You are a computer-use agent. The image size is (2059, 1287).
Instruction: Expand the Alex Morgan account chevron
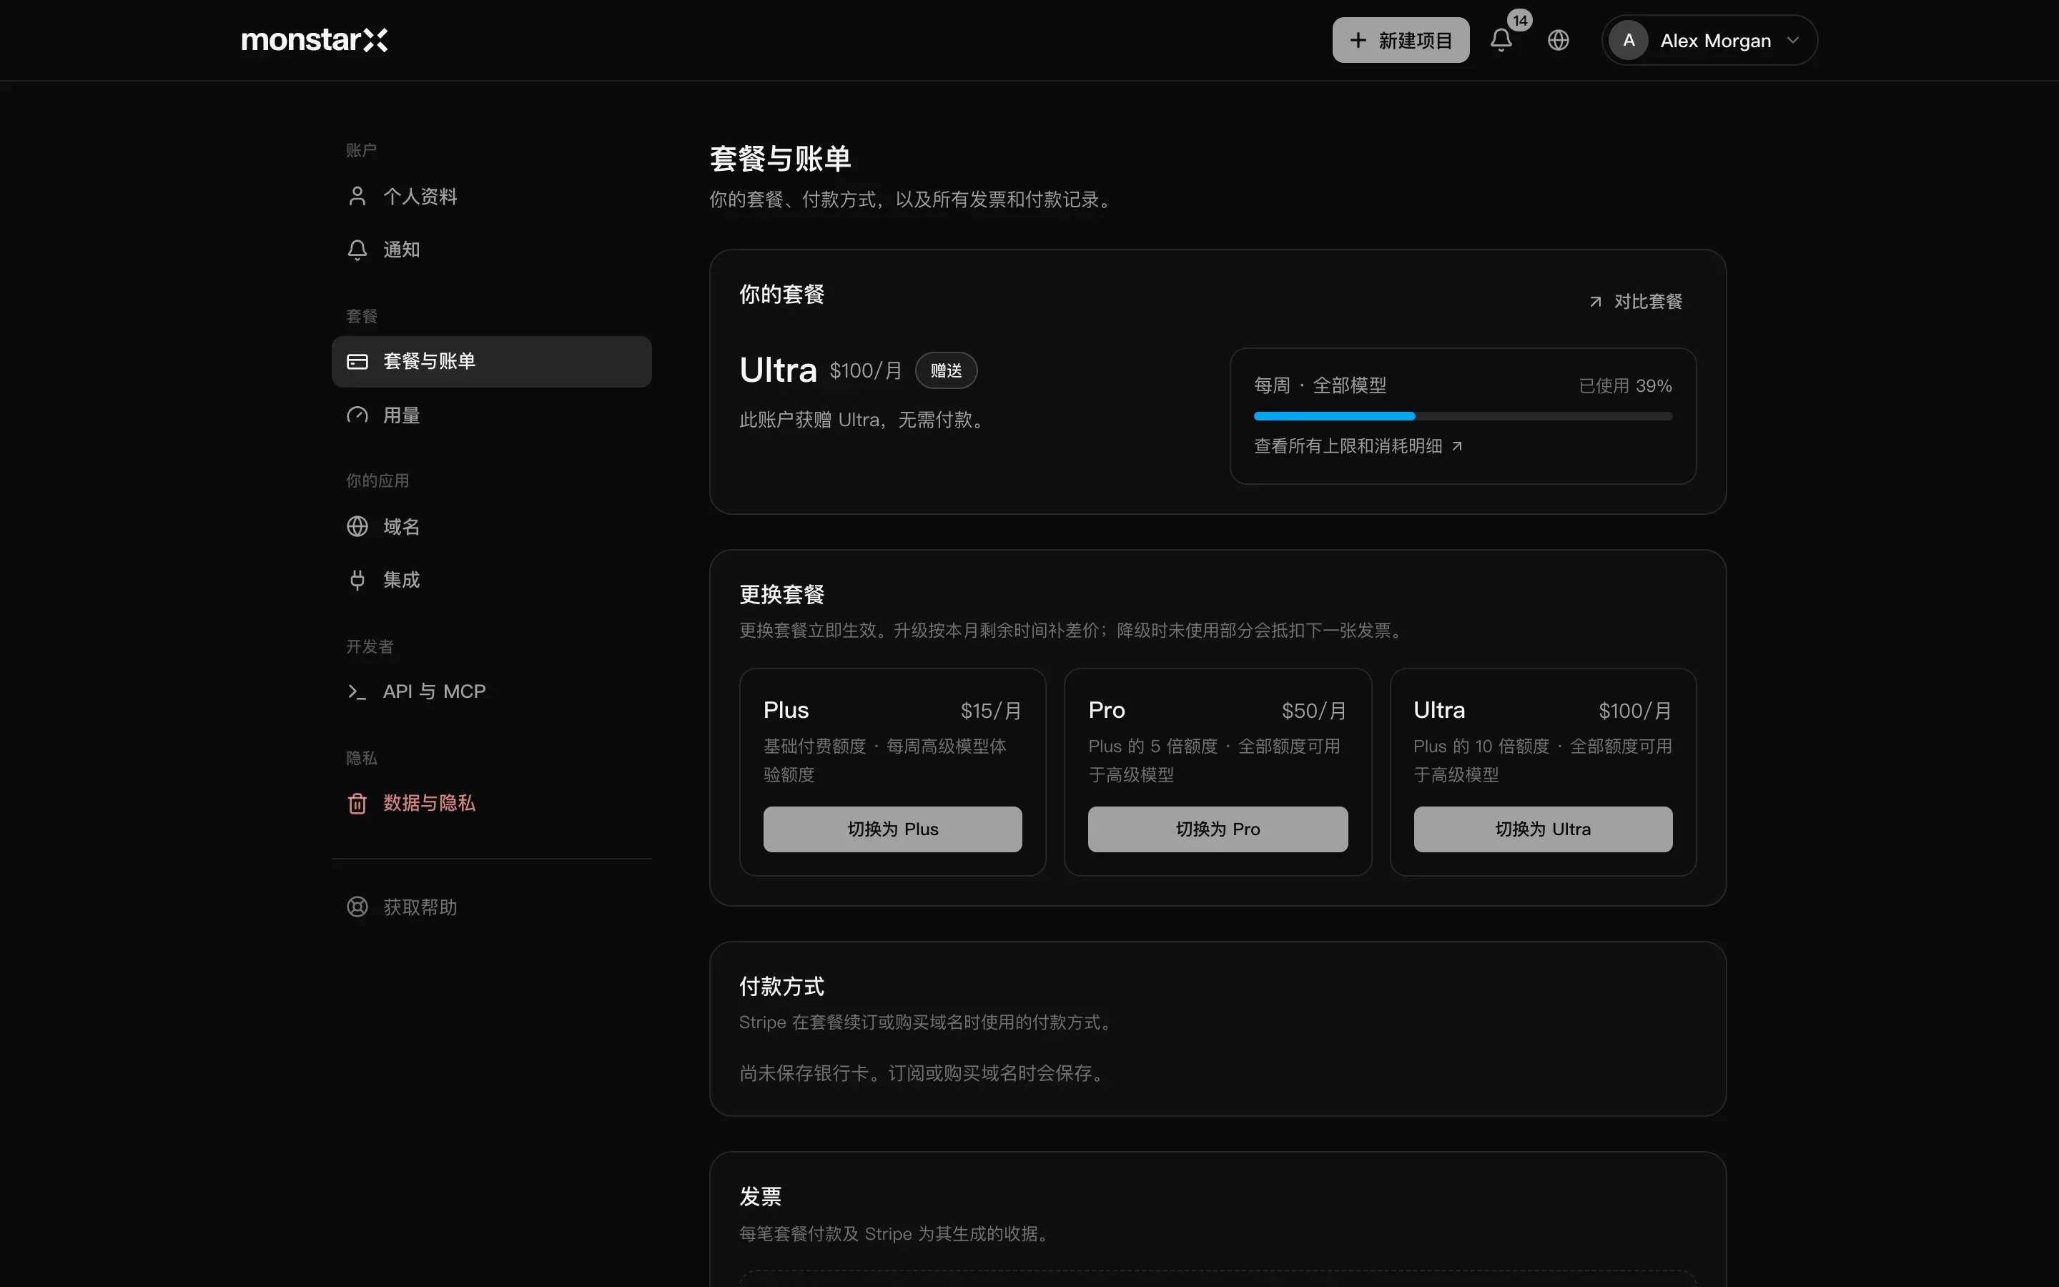tap(1793, 40)
